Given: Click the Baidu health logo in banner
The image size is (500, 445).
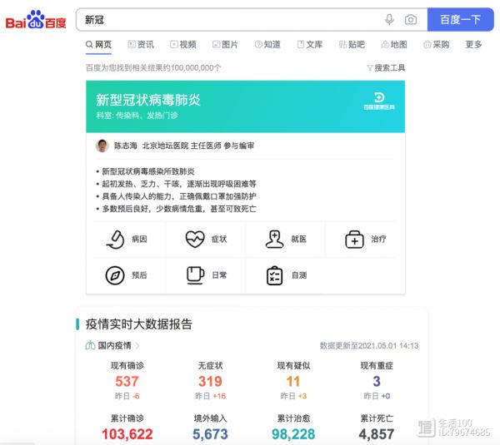Looking at the screenshot, I should [x=379, y=101].
